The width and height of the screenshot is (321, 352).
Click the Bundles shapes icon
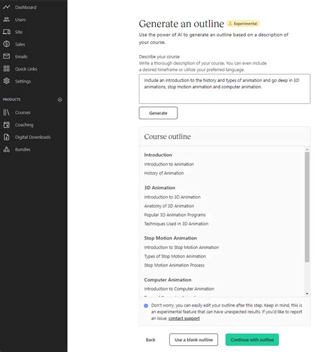(6, 149)
